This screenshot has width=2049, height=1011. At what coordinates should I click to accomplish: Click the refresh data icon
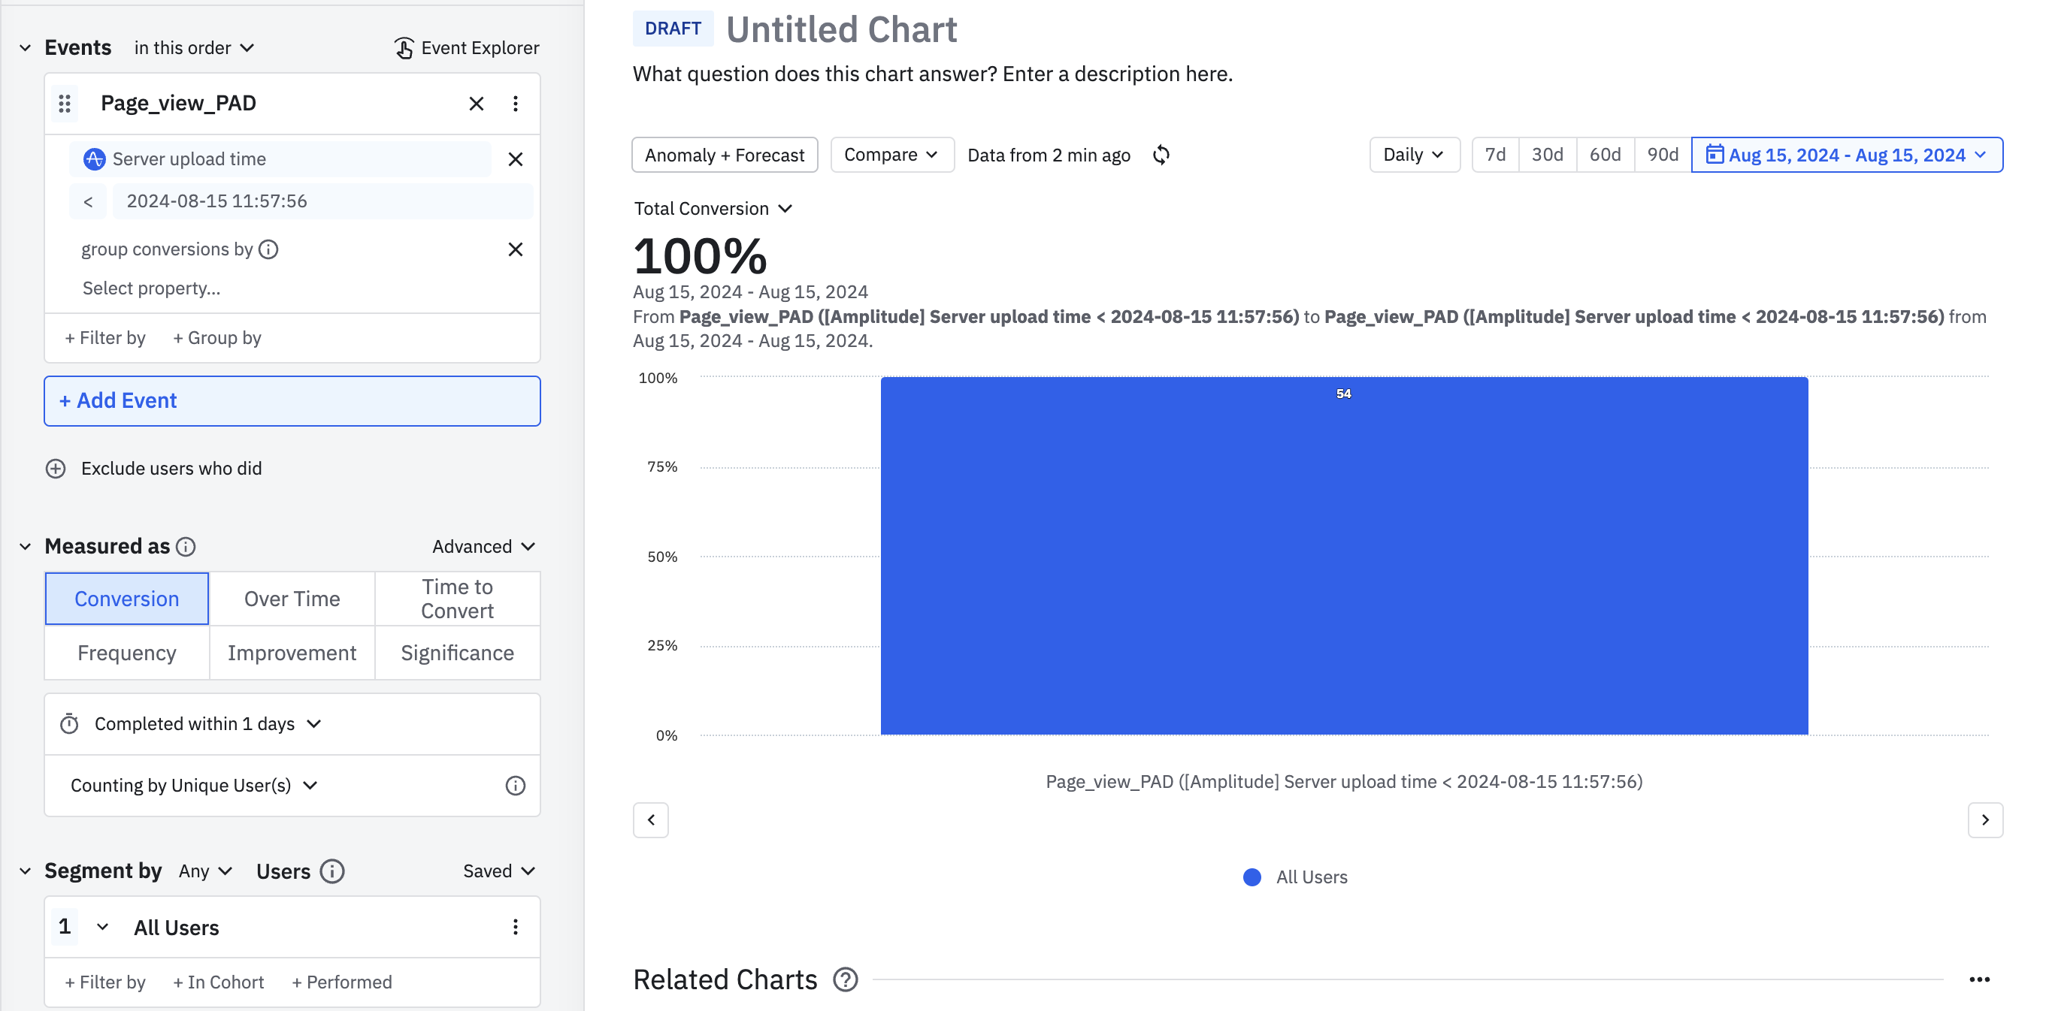tap(1161, 155)
